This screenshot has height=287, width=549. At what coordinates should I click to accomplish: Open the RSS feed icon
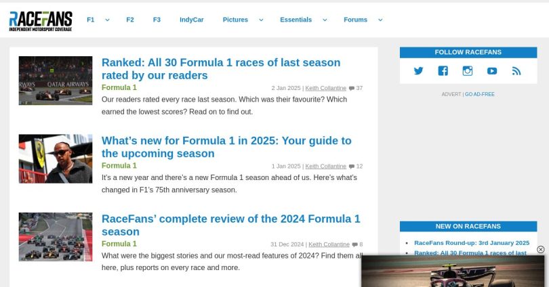tap(516, 71)
